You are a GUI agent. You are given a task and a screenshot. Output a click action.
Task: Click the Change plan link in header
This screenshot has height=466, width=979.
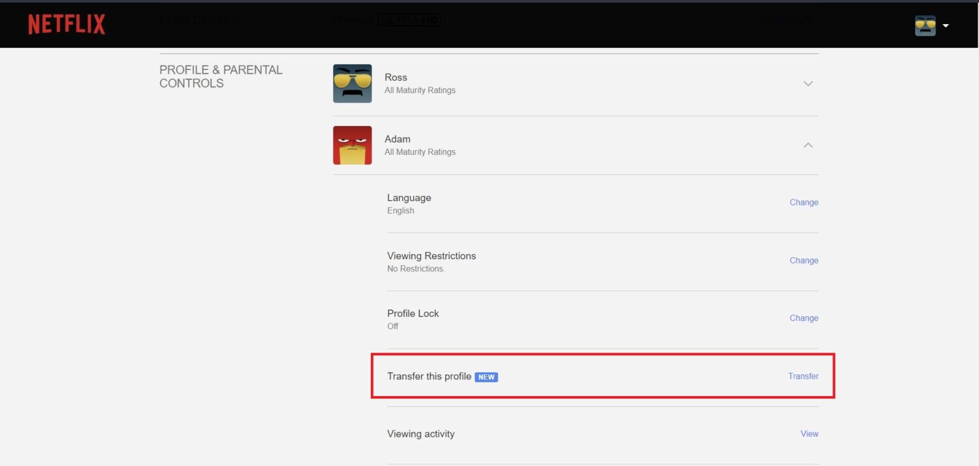(x=789, y=20)
